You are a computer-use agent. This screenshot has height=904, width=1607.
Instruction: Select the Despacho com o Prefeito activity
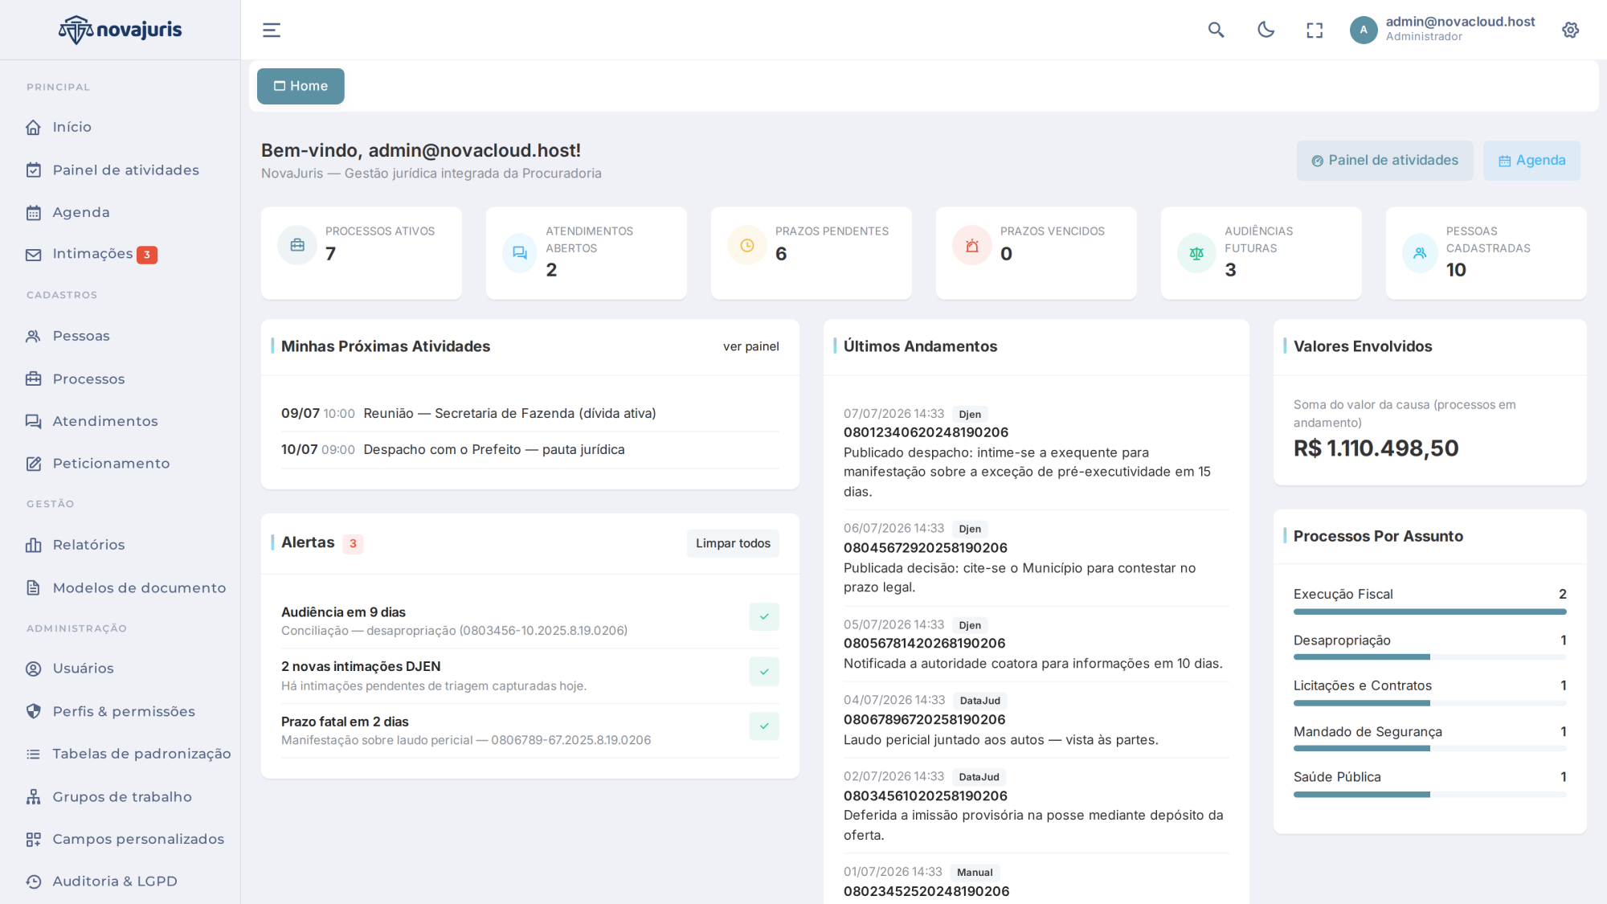click(x=530, y=450)
